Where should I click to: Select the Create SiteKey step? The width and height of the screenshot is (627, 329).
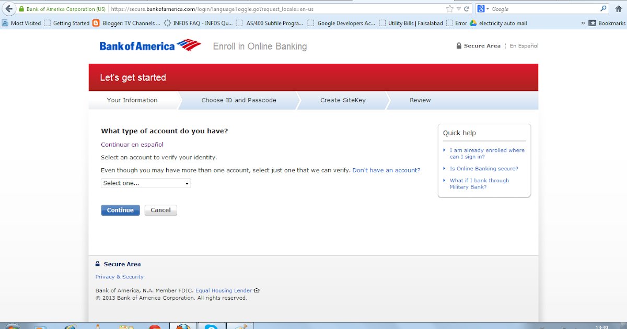click(343, 100)
